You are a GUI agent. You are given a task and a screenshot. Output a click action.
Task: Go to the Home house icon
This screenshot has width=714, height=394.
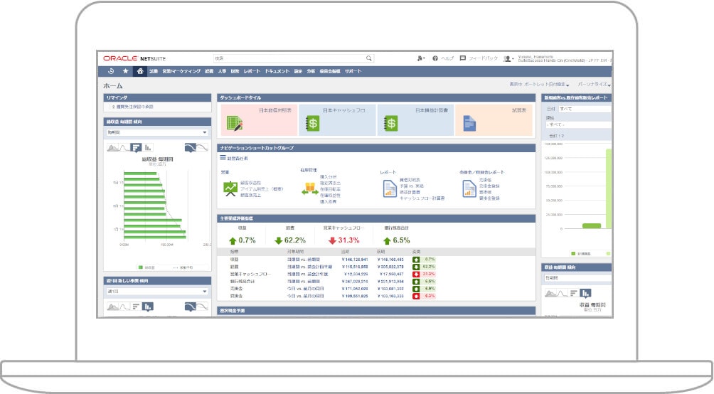(140, 71)
